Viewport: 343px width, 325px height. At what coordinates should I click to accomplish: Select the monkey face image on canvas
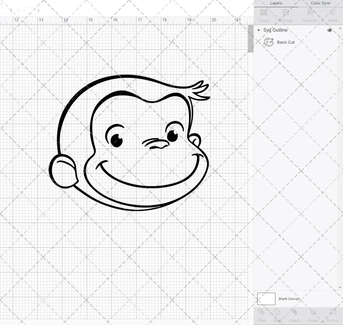coord(130,143)
